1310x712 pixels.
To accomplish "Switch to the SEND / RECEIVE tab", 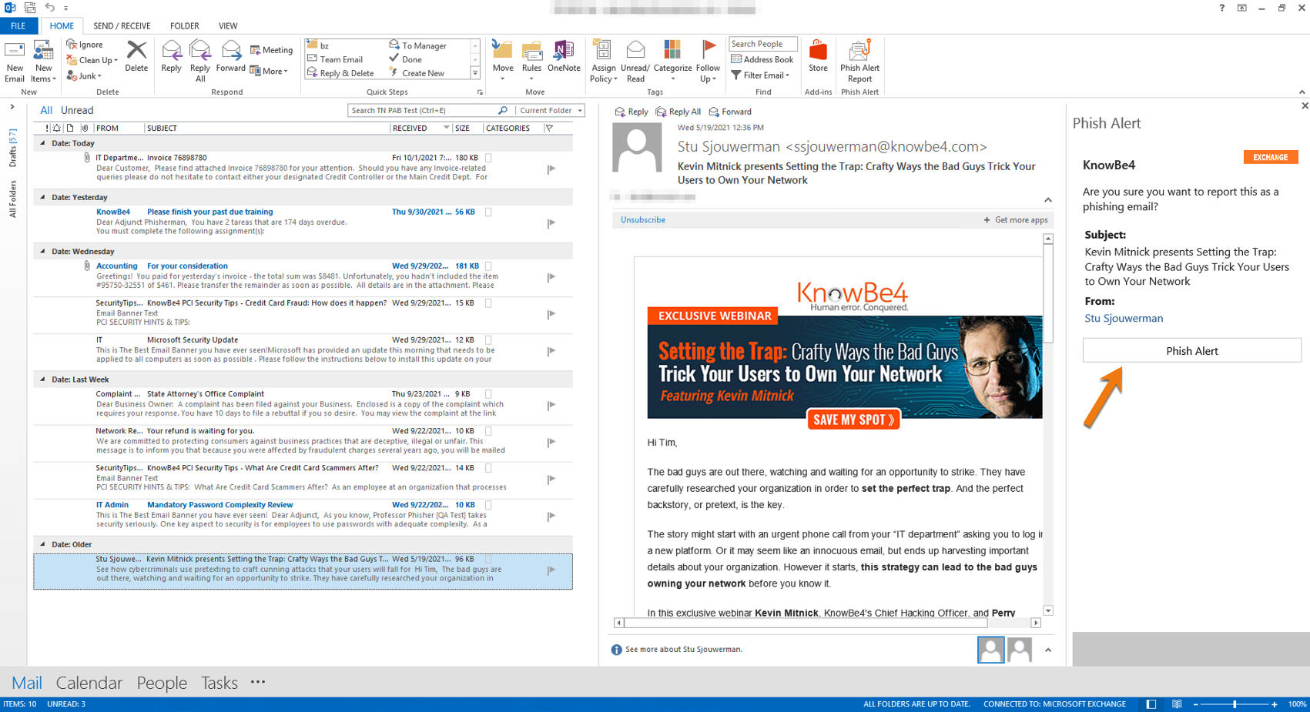I will (122, 25).
